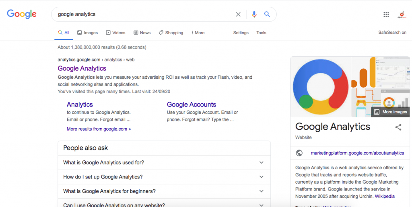
Task: Click the large Google Analytics donut logo image
Action: point(321,87)
